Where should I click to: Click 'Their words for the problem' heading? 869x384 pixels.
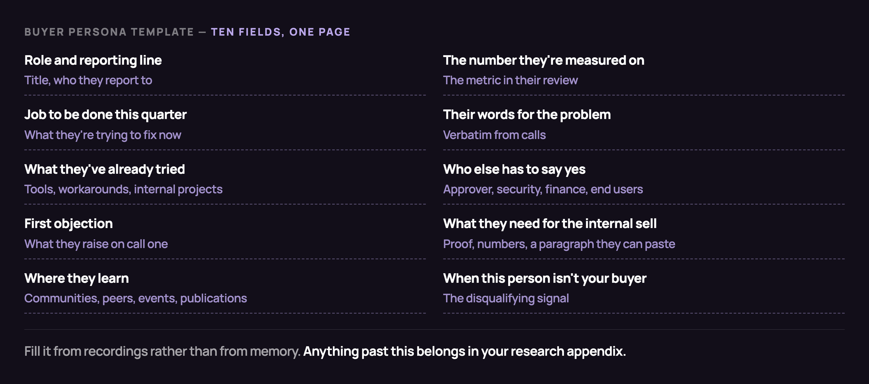pyautogui.click(x=527, y=115)
